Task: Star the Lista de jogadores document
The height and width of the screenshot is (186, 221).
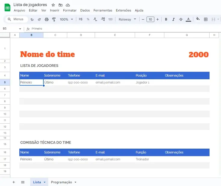Action: coord(53,5)
